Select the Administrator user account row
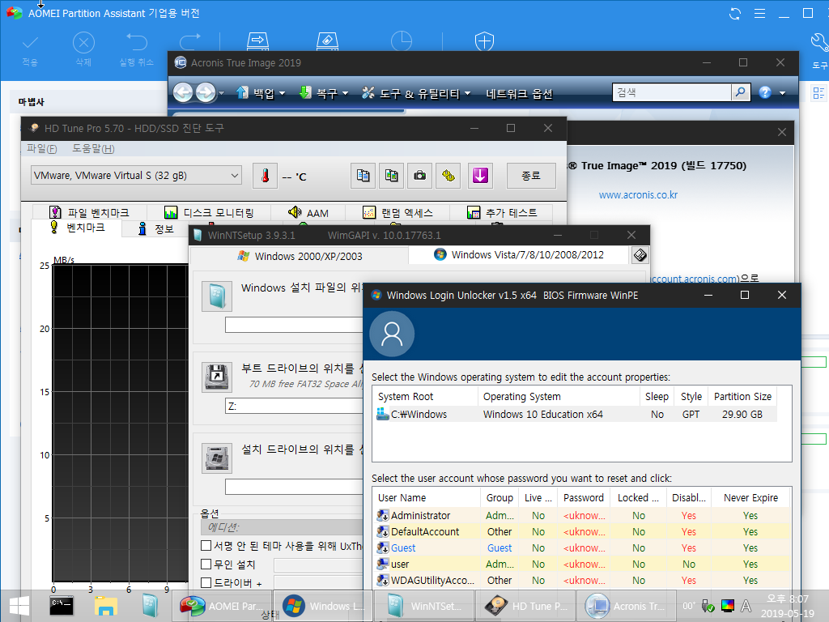Screen dimensions: 829x622 pos(583,515)
